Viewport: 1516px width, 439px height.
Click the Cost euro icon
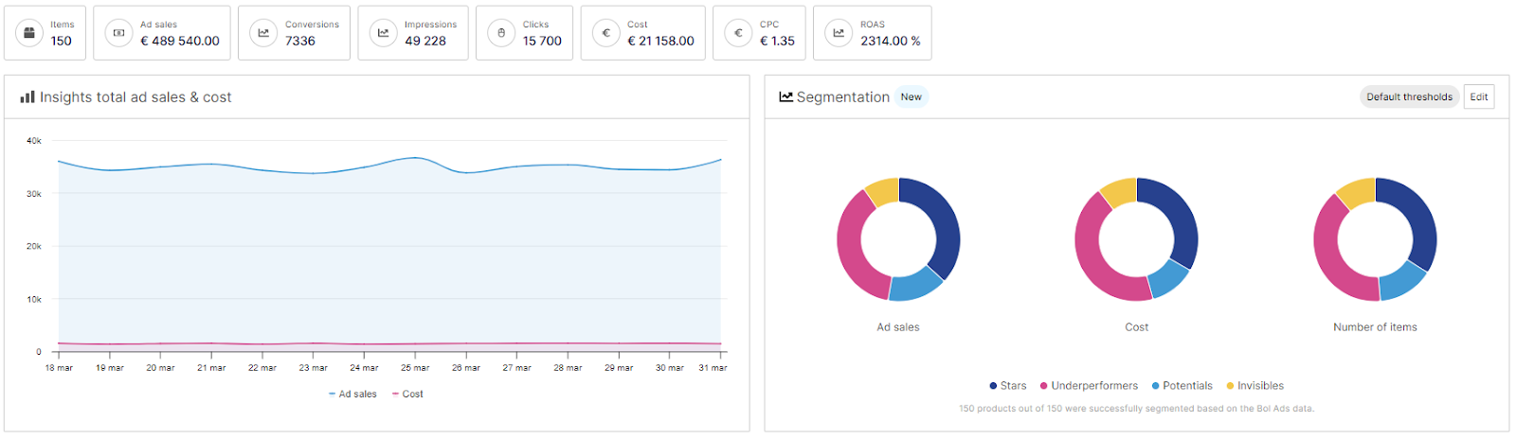605,33
